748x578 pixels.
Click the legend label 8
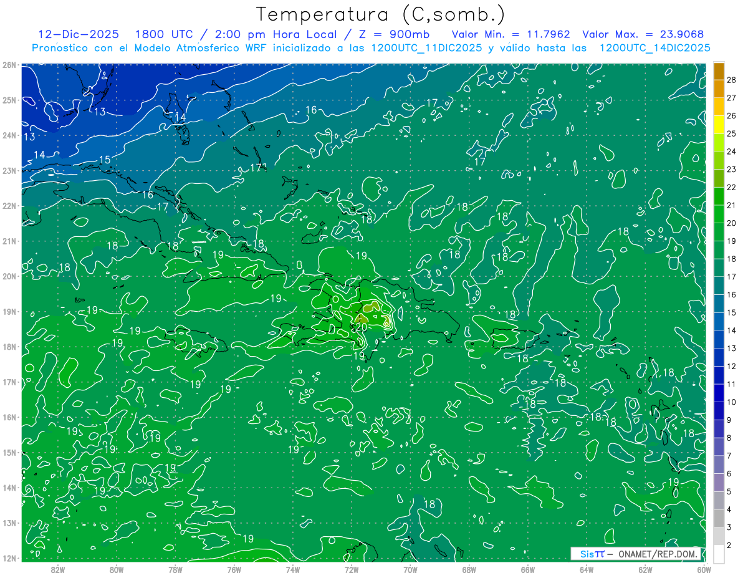[729, 438]
